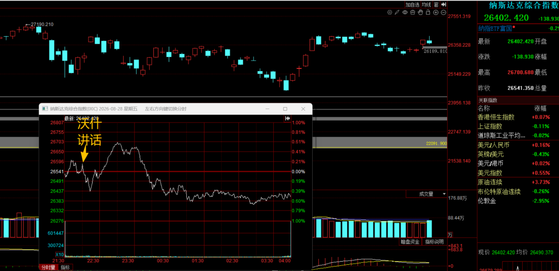Click the 纳指ETF富国 link
Image resolution: width=559 pixels, height=271 pixels.
pos(495,28)
